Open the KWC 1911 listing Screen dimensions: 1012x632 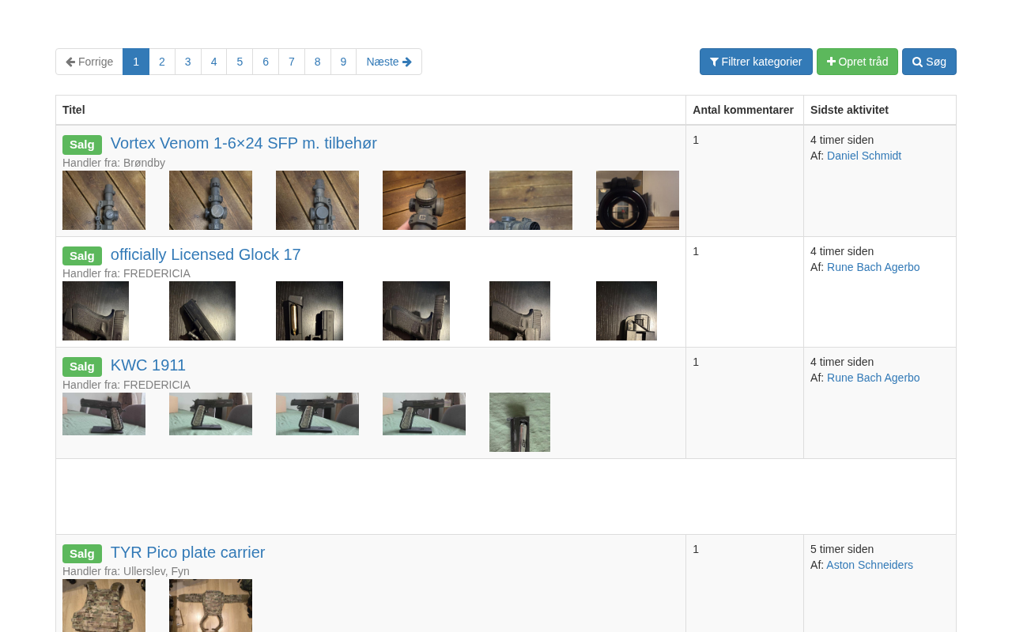point(148,365)
